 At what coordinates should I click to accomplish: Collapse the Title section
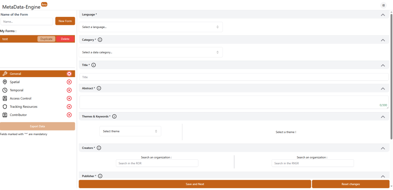coord(383,65)
